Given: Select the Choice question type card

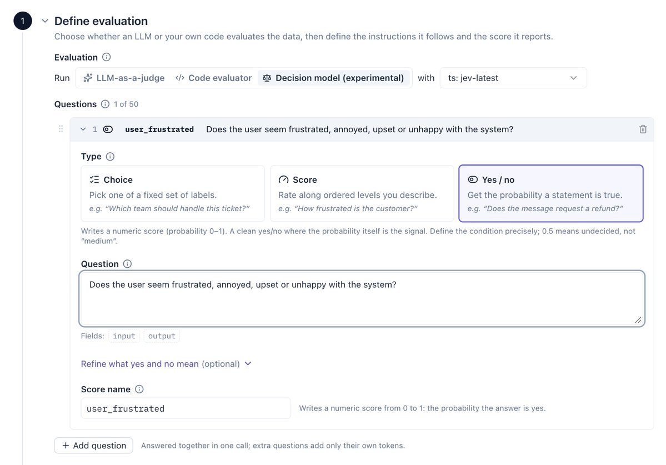Looking at the screenshot, I should 173,193.
